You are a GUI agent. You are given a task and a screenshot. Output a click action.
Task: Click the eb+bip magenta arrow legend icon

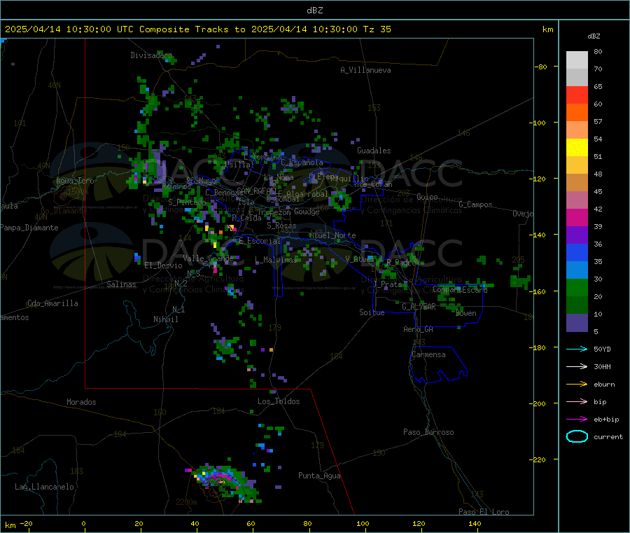tap(577, 420)
